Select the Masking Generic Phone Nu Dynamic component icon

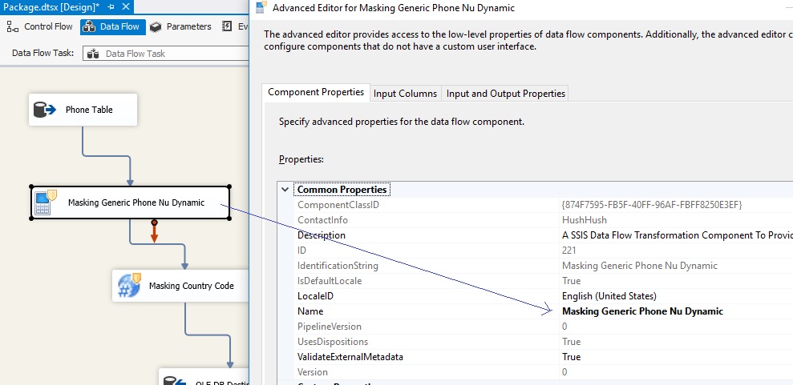[x=46, y=203]
